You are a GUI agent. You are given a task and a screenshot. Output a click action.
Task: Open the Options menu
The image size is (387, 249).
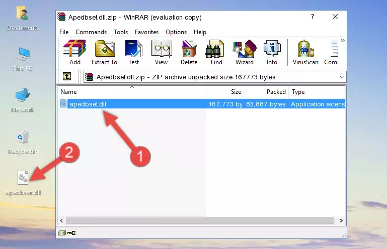point(176,32)
